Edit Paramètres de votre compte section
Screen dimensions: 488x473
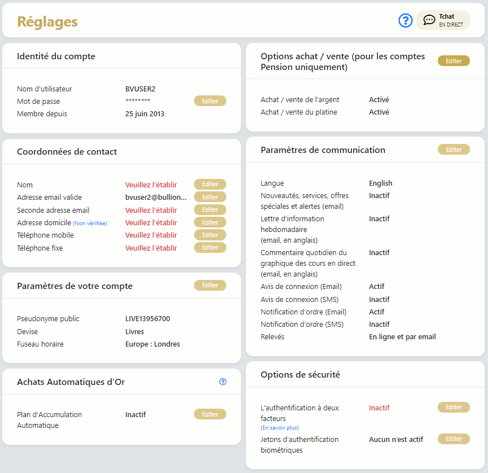click(x=210, y=286)
